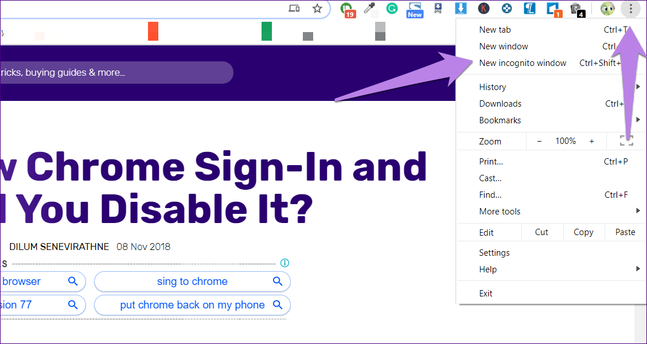This screenshot has width=647, height=344.
Task: Open the uTorrent extension with badge 19
Action: pyautogui.click(x=348, y=10)
